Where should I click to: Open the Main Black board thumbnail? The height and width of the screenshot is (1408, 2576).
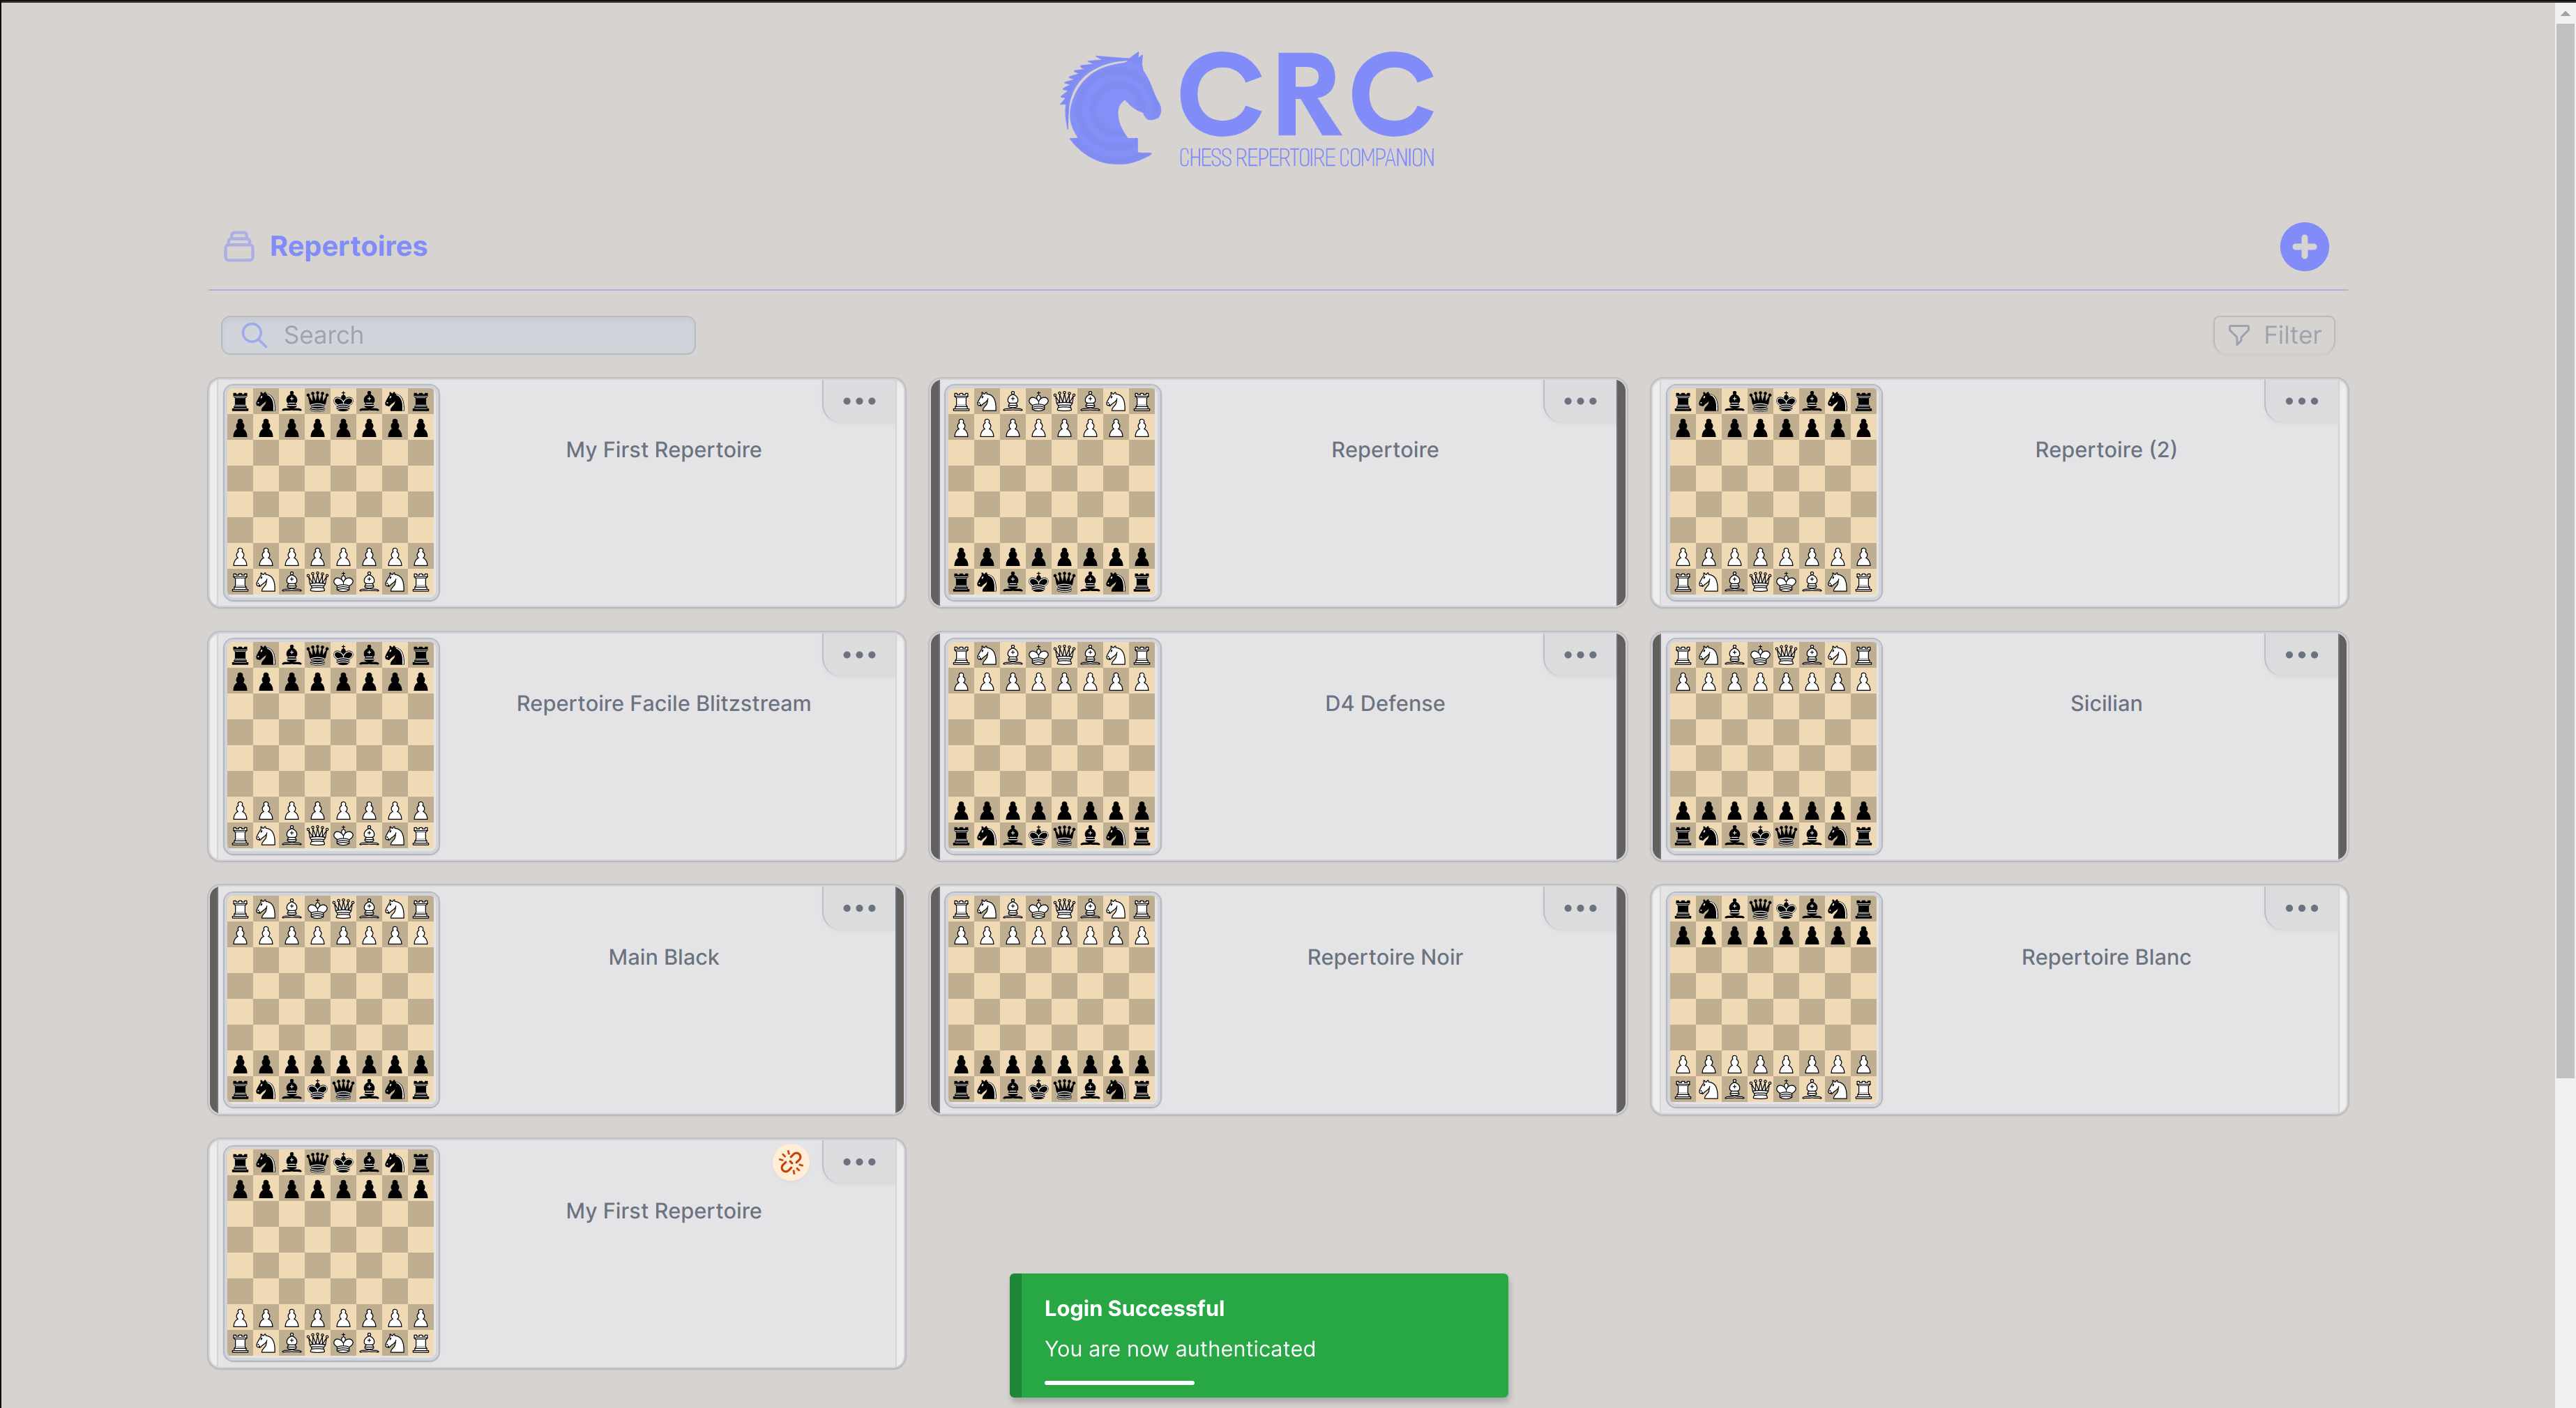pos(331,1000)
